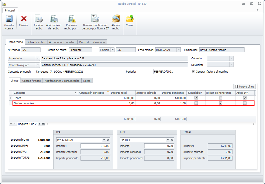This screenshot has width=265, height=184.
Task: Open the Sin IRPF dropdown
Action: (168, 140)
